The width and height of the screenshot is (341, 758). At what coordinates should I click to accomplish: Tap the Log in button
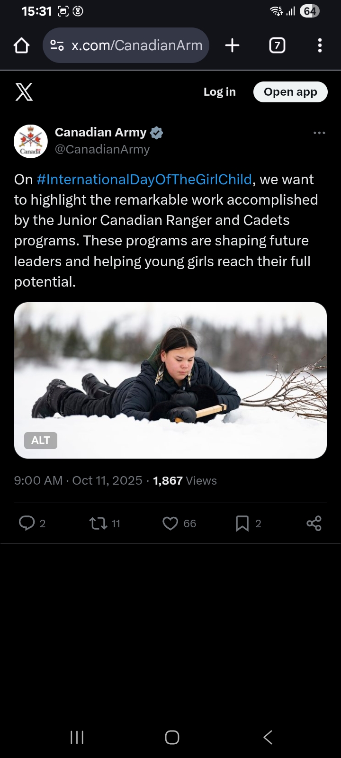point(219,92)
